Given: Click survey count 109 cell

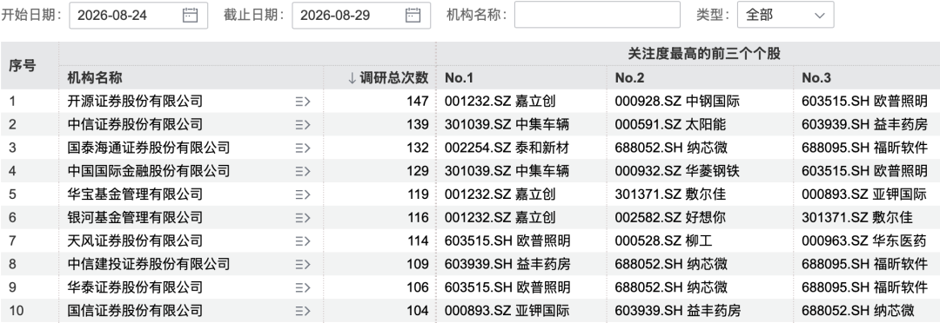Looking at the screenshot, I should [418, 264].
